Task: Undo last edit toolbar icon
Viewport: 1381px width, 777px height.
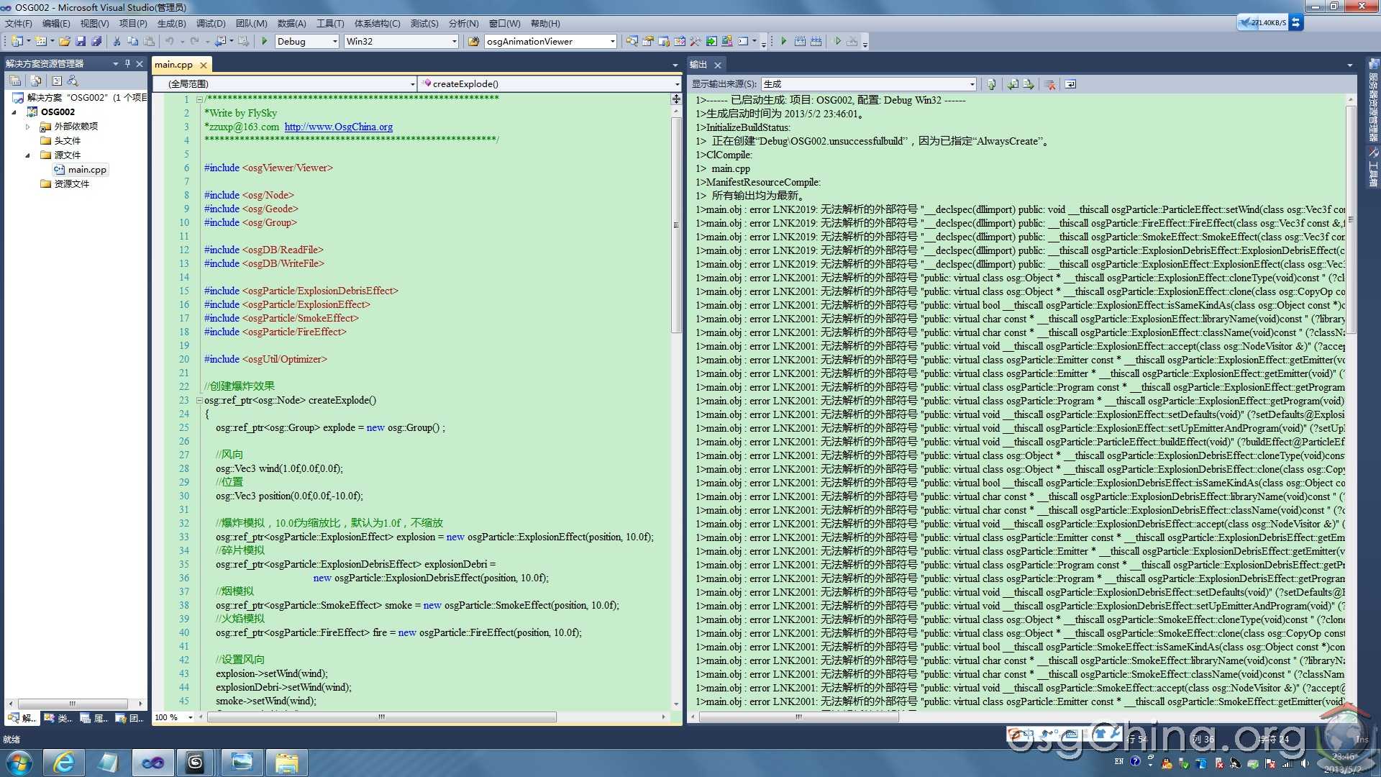Action: point(170,41)
